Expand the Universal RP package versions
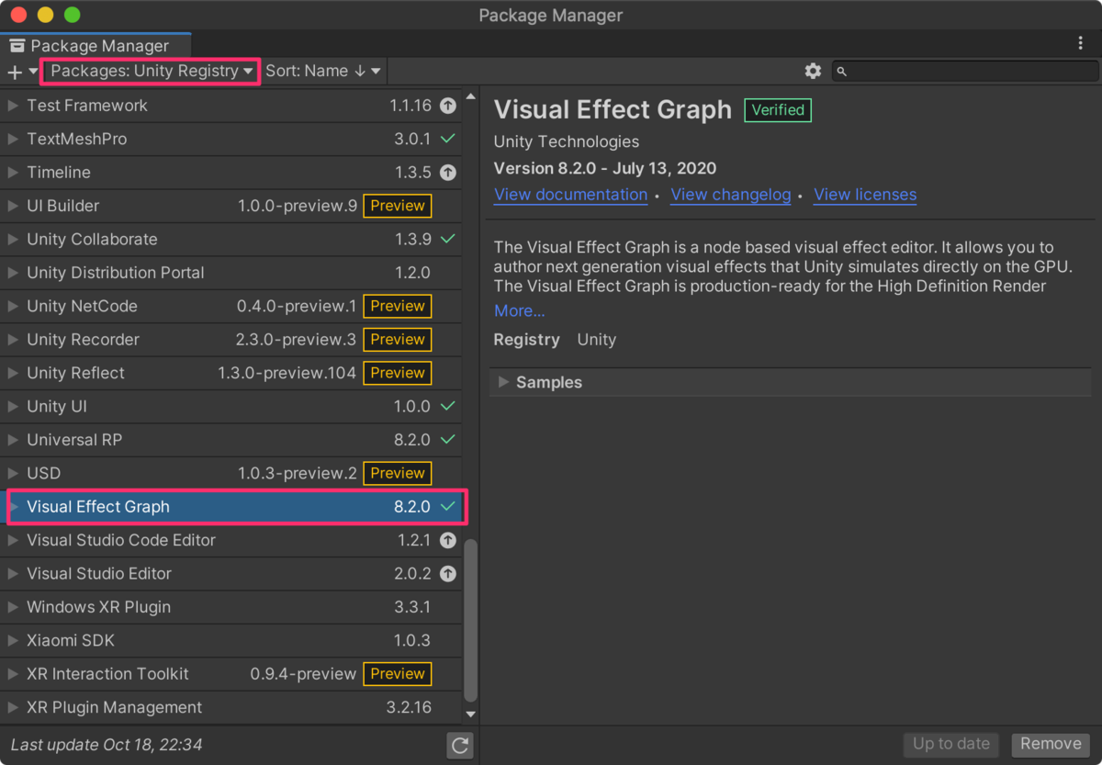Viewport: 1102px width, 765px height. point(13,440)
